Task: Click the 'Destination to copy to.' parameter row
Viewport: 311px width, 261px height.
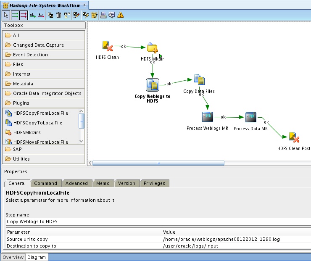Action: (84, 246)
